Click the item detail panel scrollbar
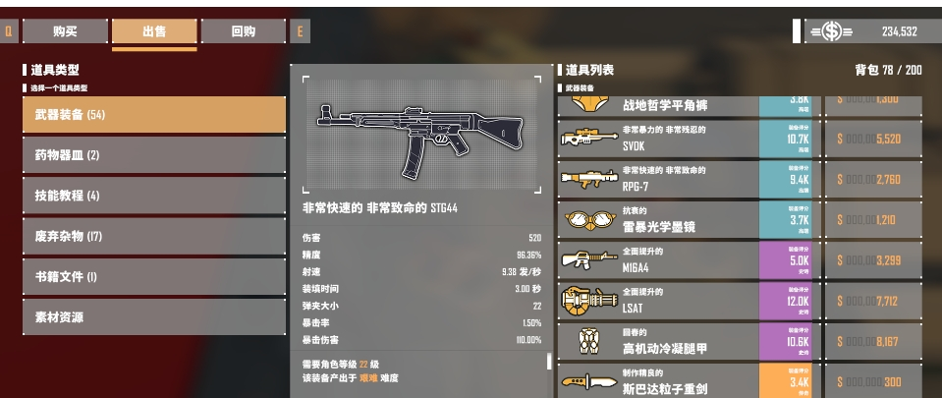The image size is (942, 398). click(548, 362)
